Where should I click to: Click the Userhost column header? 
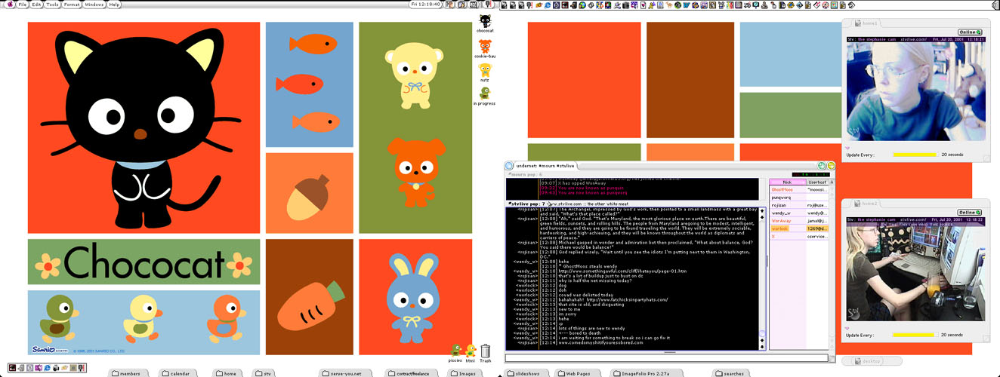[816, 182]
